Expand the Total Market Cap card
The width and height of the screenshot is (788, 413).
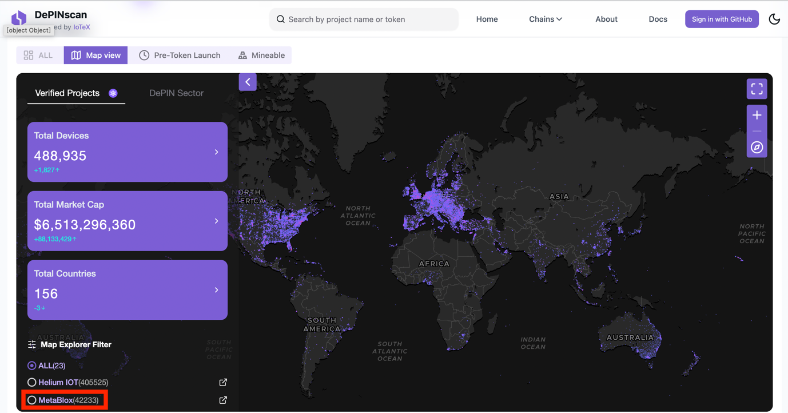pyautogui.click(x=128, y=221)
